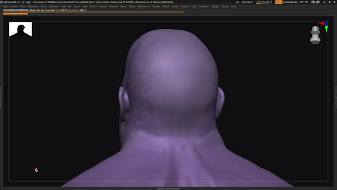Viewport: 337px width, 190px height.
Task: Open the Dynamics menu
Action: 54,6
